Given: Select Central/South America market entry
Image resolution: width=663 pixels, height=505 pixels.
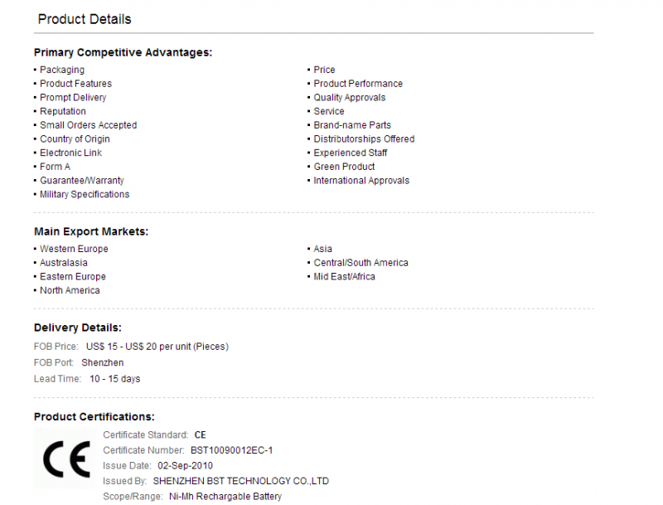Looking at the screenshot, I should [361, 263].
